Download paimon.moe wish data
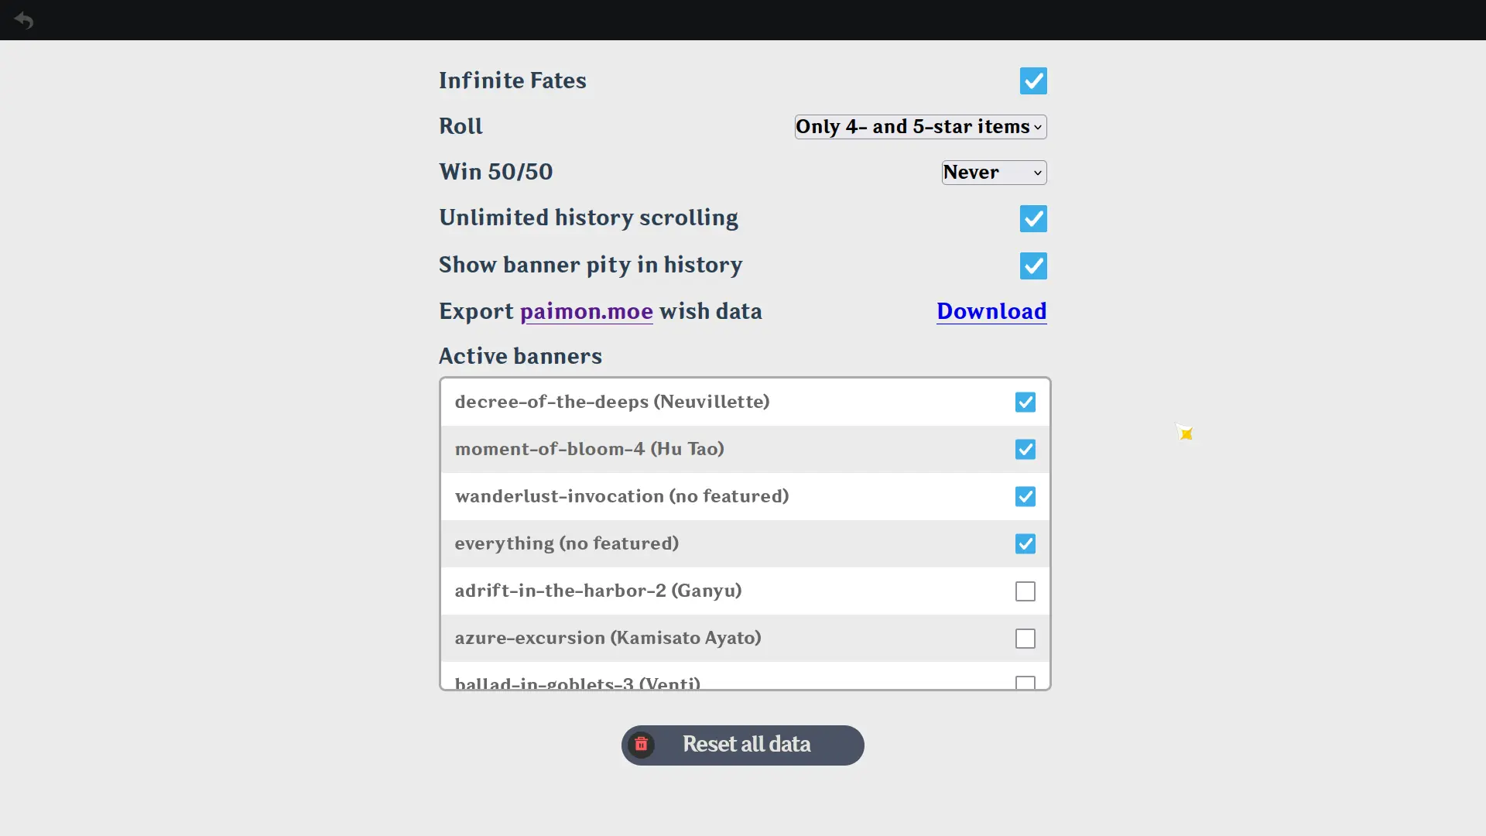 991,311
